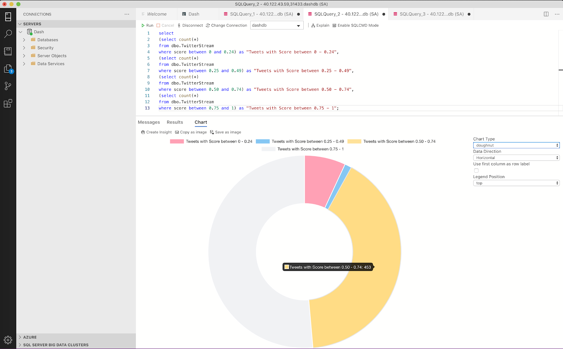Switch to the SQLQuery_3 editor tab
This screenshot has width=563, height=349.
pos(431,14)
